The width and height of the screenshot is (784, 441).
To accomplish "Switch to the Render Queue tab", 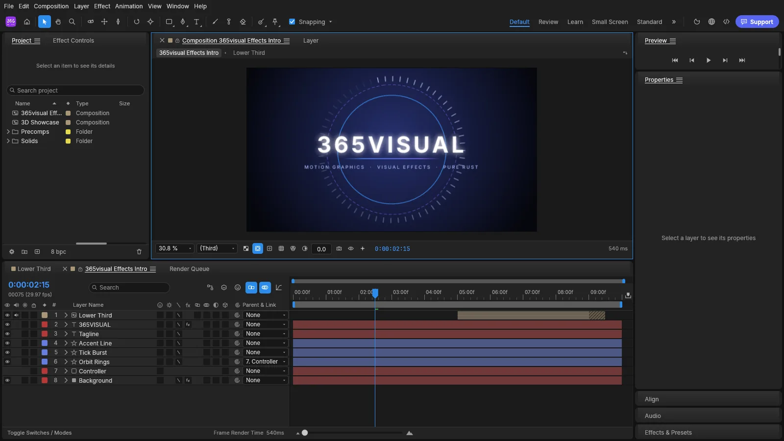I will (x=189, y=269).
